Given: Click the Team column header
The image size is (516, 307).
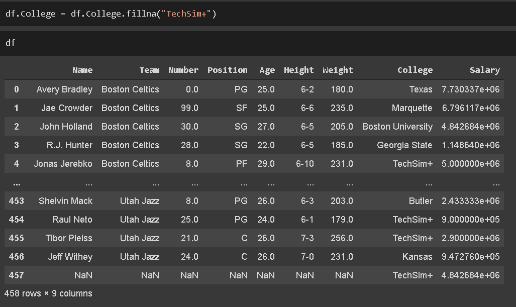Looking at the screenshot, I should click(x=149, y=70).
